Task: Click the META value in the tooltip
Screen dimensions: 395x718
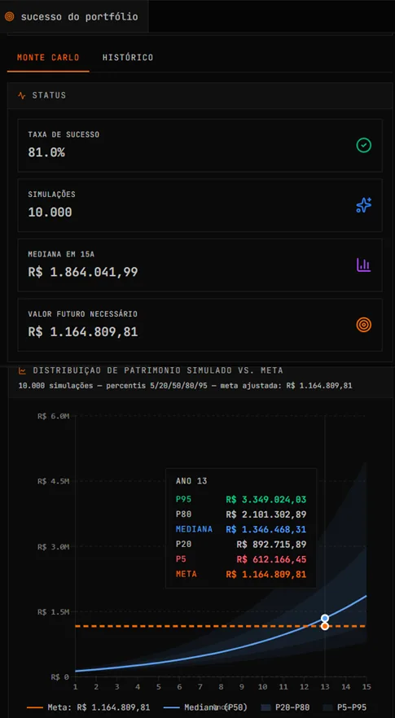Action: point(266,574)
